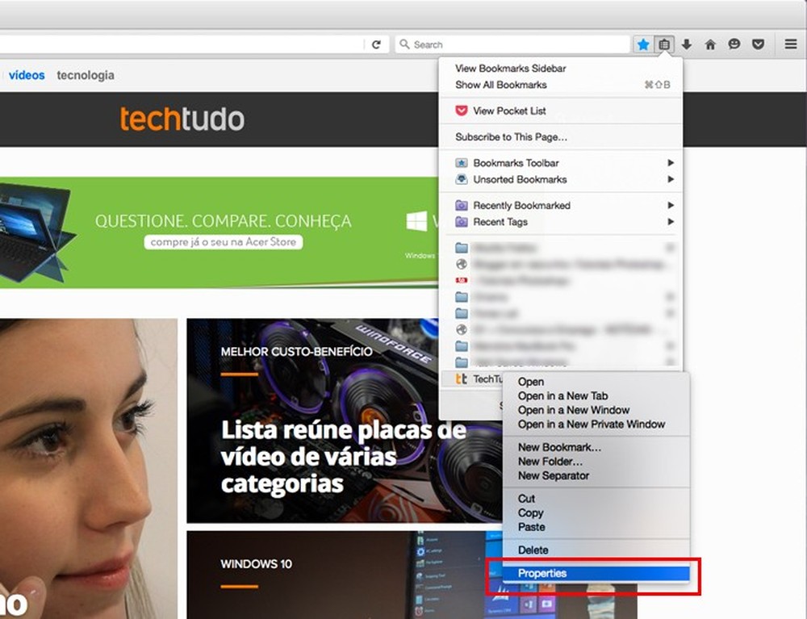Open the Firefox Hello smiley icon

point(734,44)
